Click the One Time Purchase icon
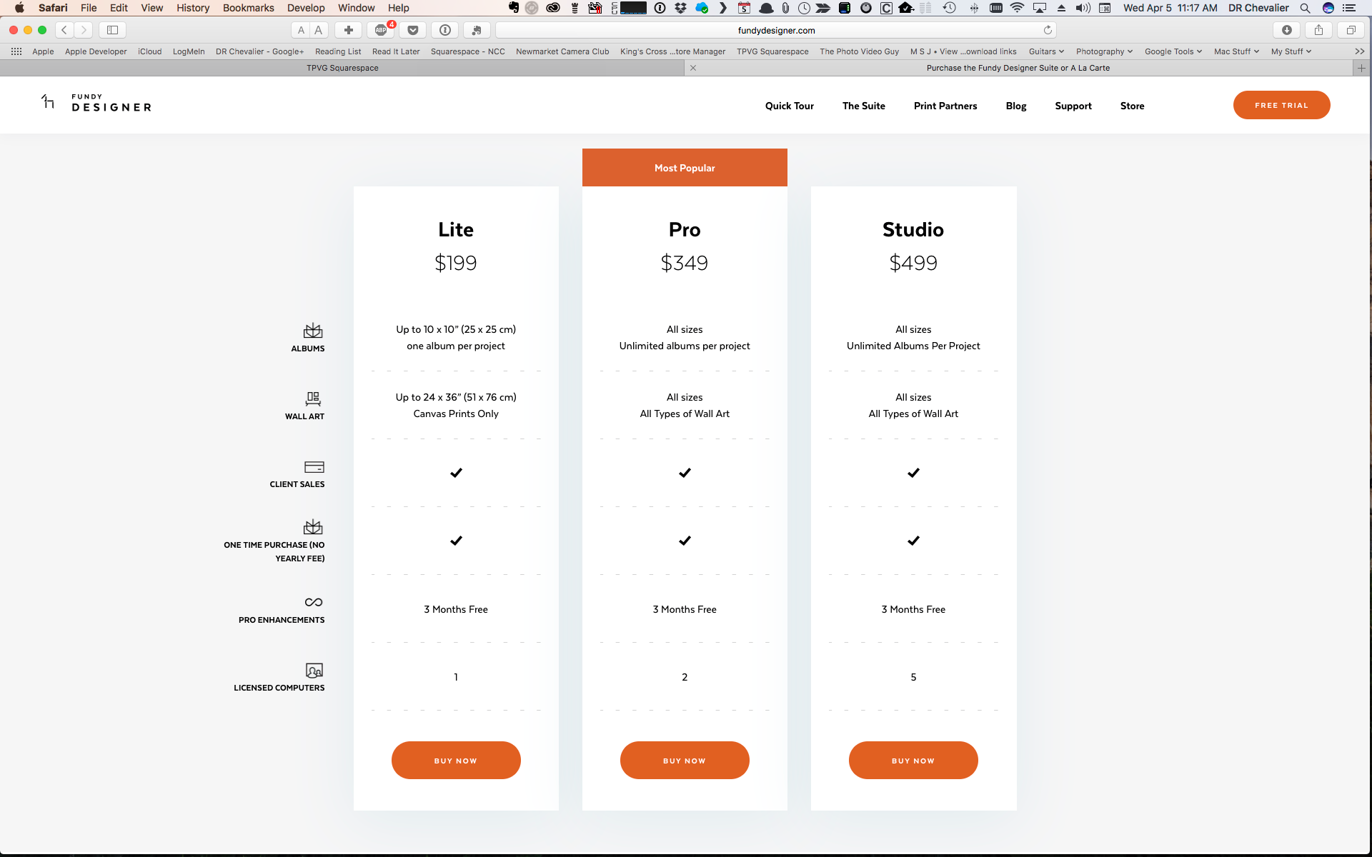The height and width of the screenshot is (857, 1372). 313,527
